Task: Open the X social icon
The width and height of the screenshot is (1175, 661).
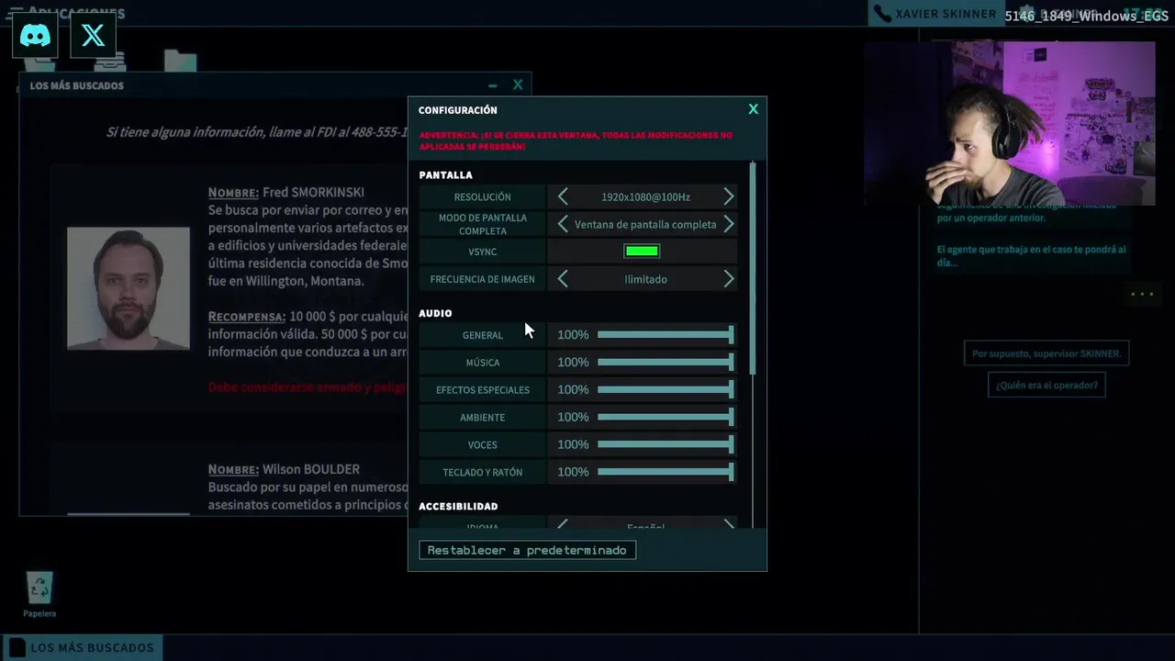Action: point(93,36)
